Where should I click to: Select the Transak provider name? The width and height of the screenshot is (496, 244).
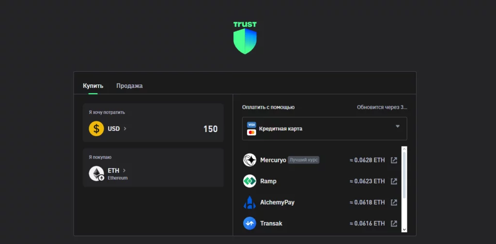[x=271, y=224]
